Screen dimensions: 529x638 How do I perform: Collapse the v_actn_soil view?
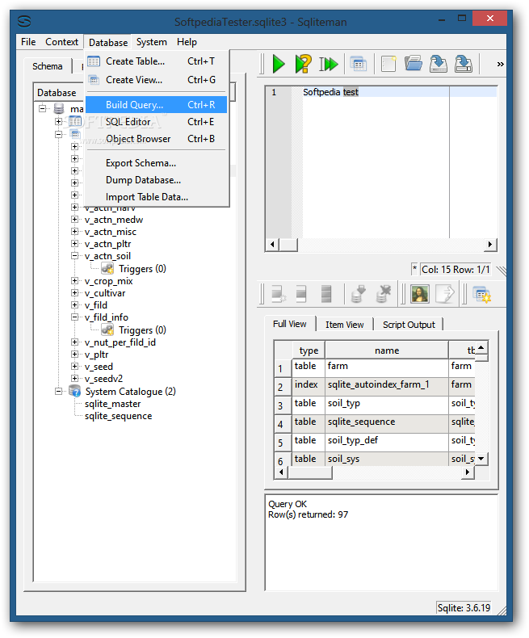click(74, 256)
